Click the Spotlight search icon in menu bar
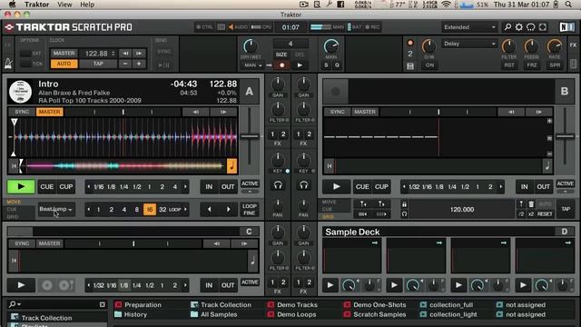581x327 pixels. tap(568, 5)
